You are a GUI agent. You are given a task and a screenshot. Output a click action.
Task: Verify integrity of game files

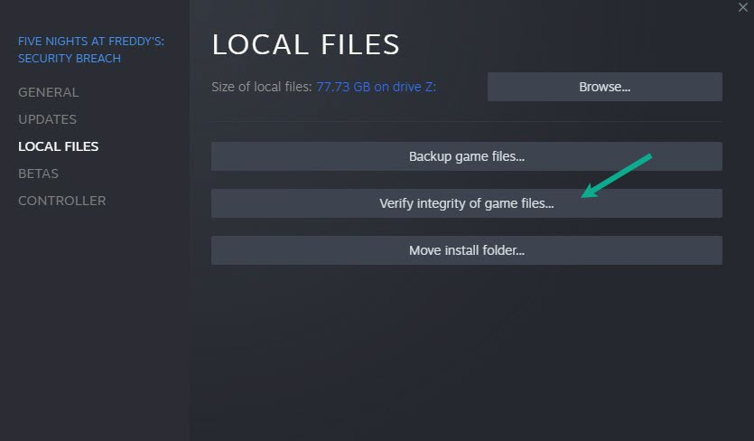coord(467,203)
